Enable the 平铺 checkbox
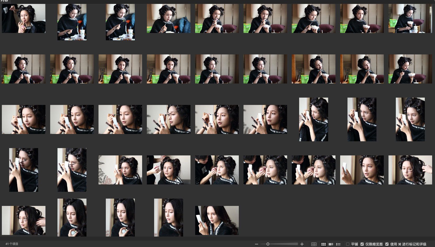 (x=348, y=244)
